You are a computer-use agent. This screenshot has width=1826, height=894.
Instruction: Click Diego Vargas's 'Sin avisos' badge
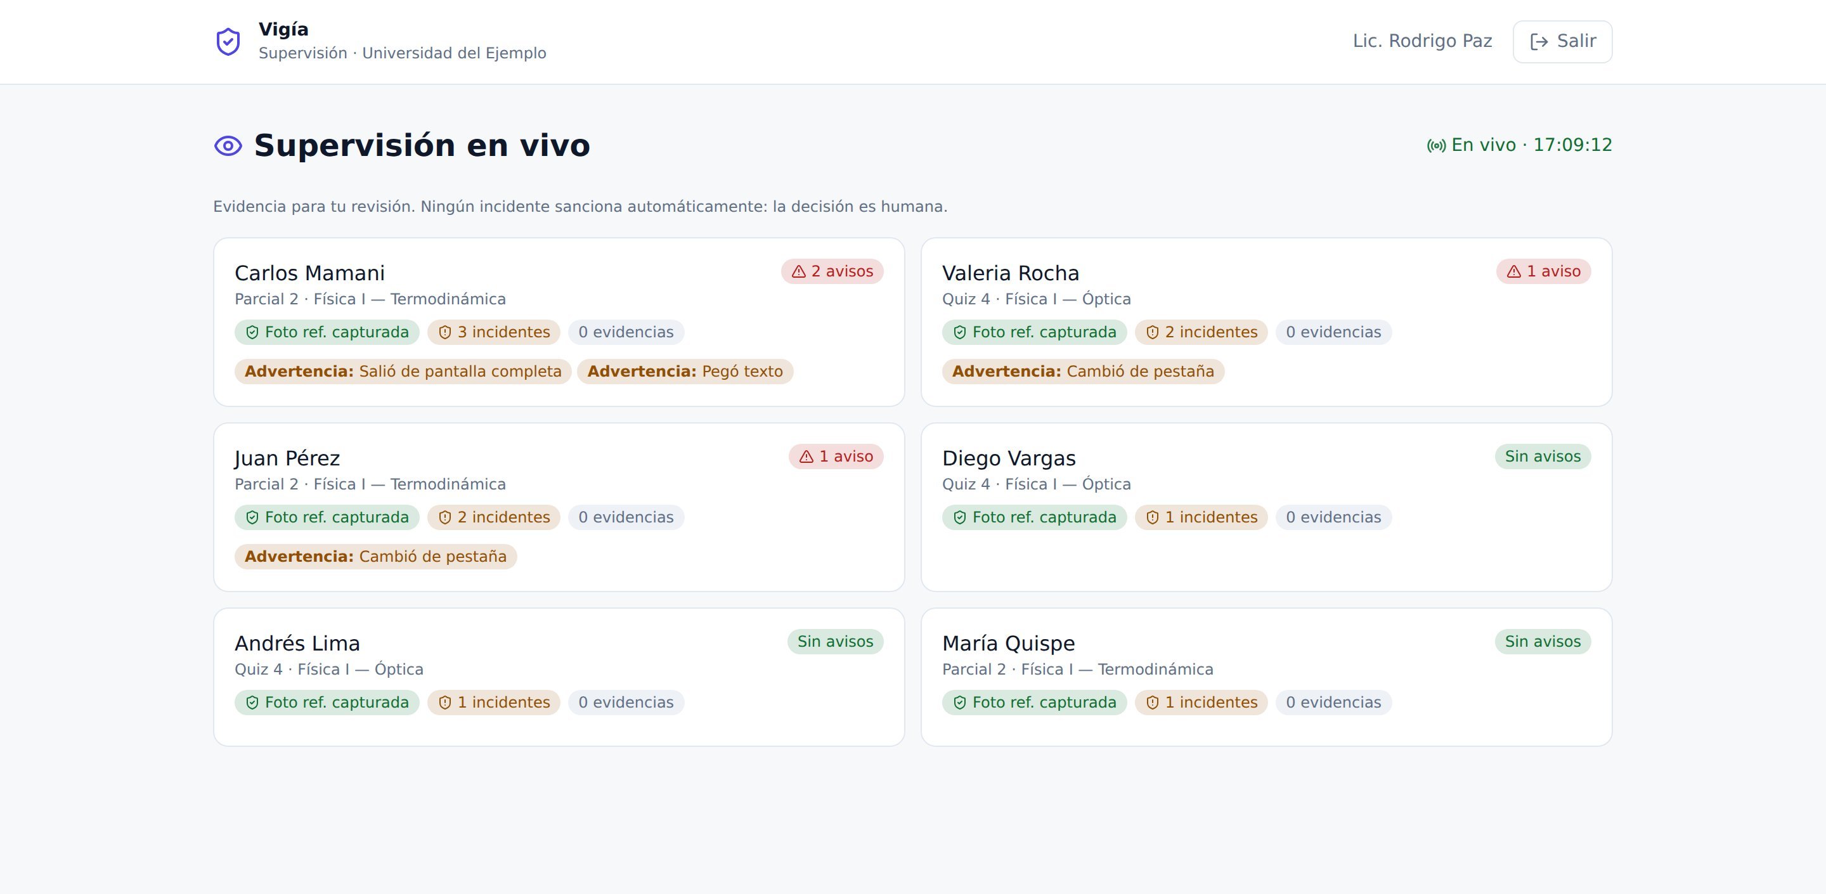(x=1543, y=457)
